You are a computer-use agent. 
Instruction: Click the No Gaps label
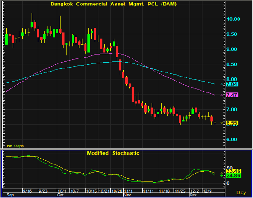[x=15, y=146]
